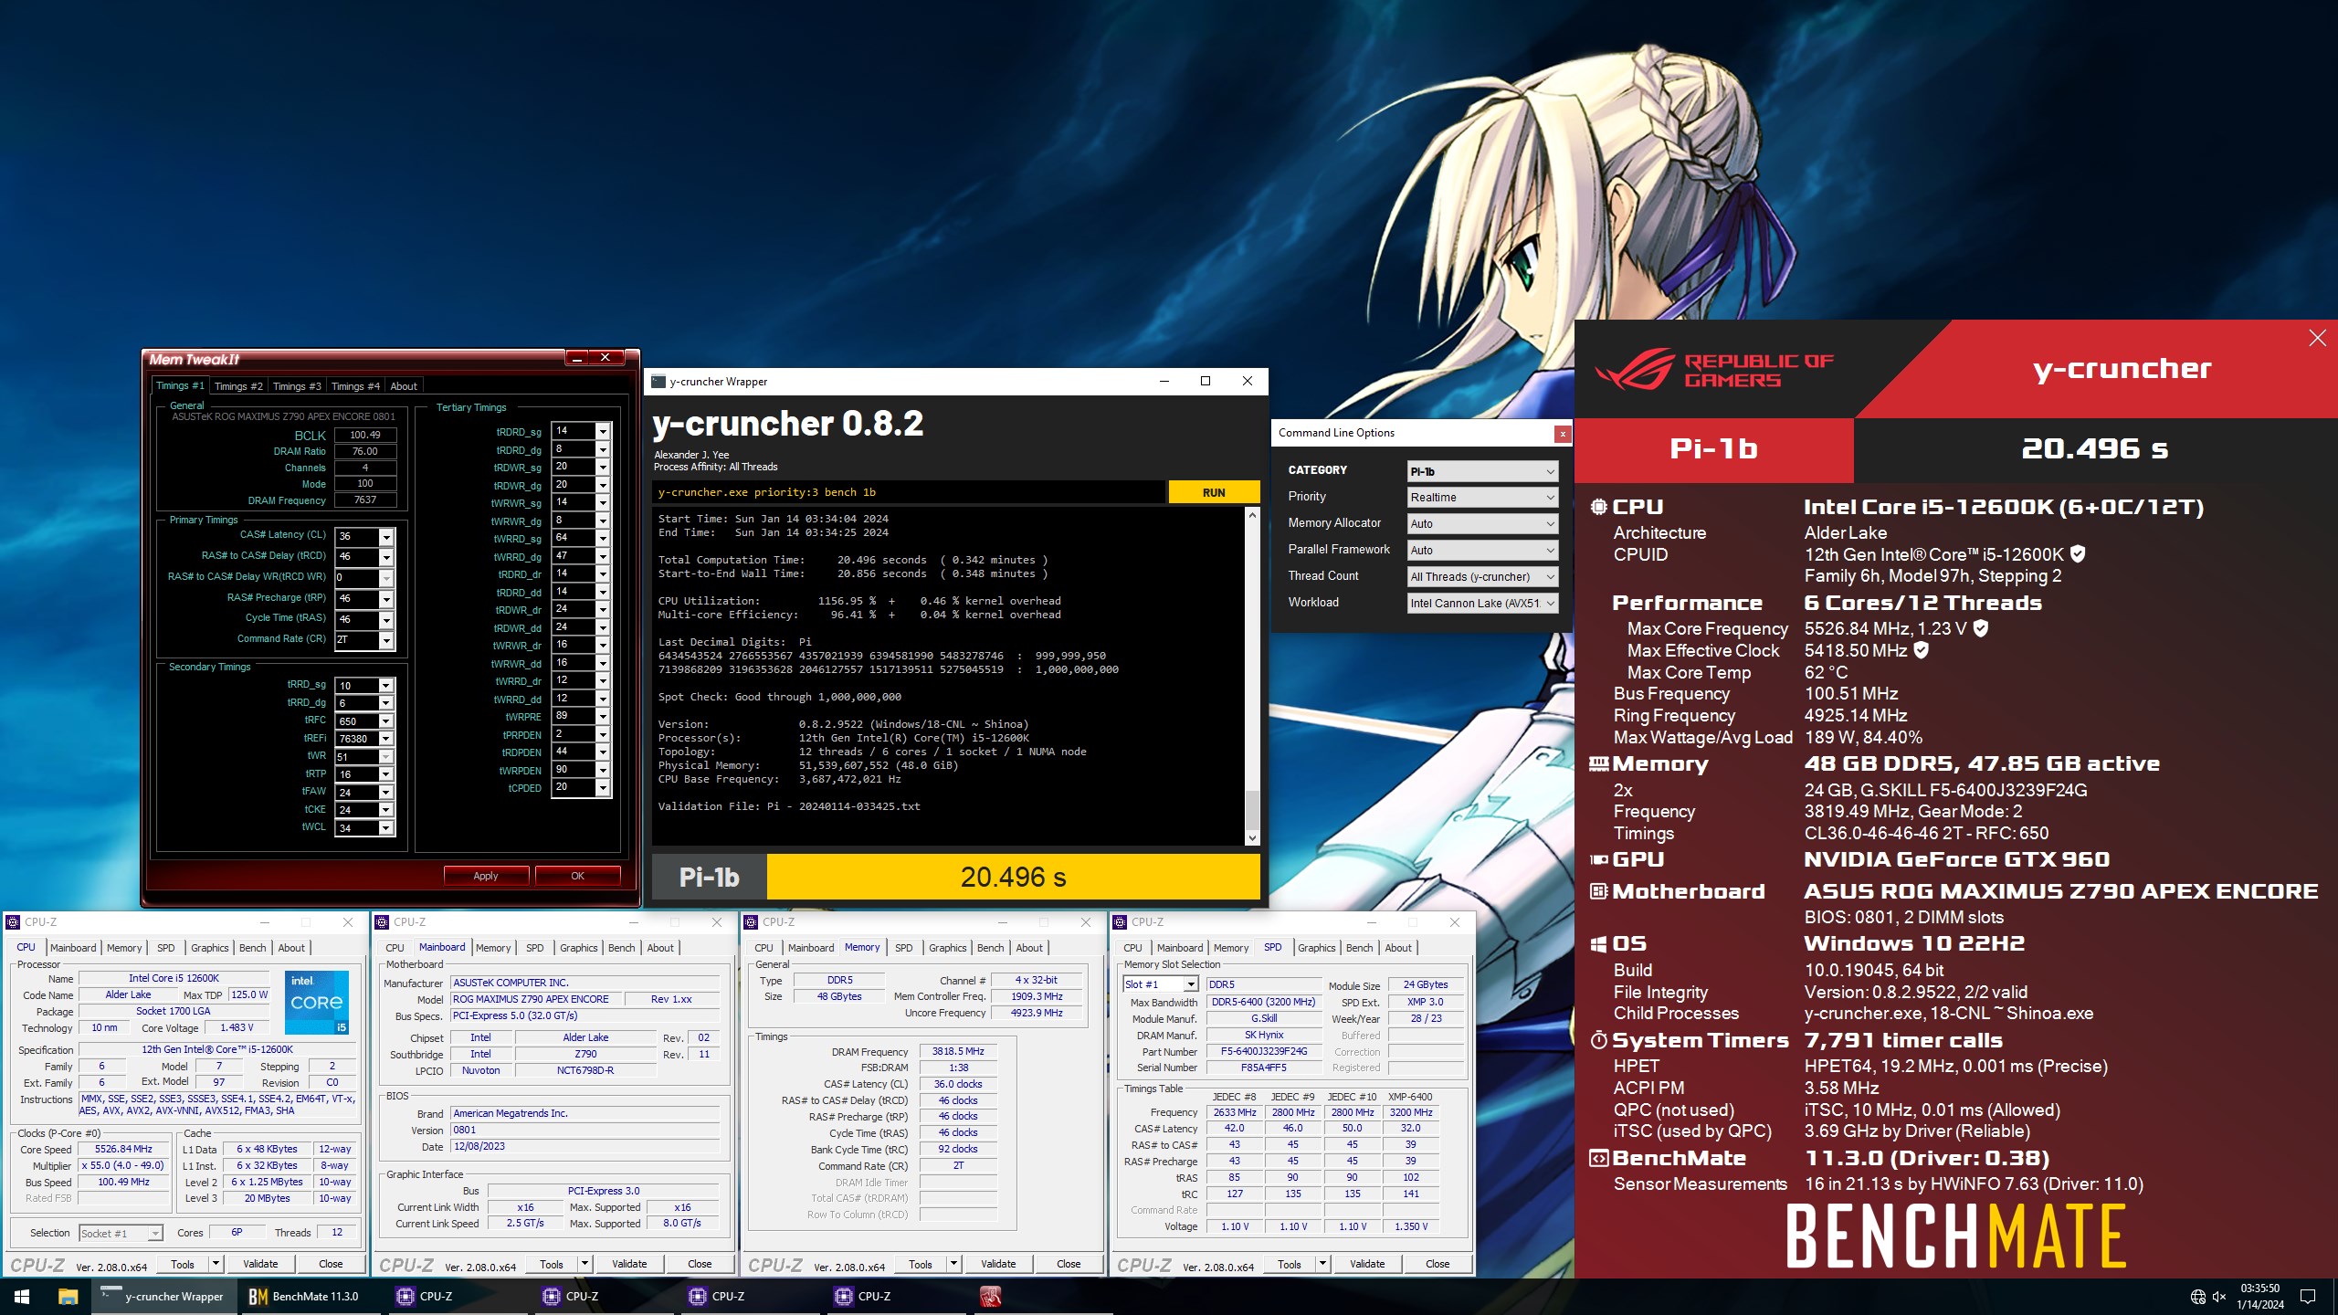Open the notification center icon
The image size is (2338, 1315).
point(2308,1297)
